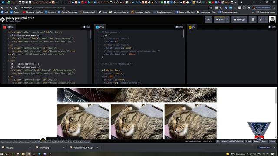The width and height of the screenshot is (278, 156).
Task: Click the Export button
Action: [x=265, y=141]
